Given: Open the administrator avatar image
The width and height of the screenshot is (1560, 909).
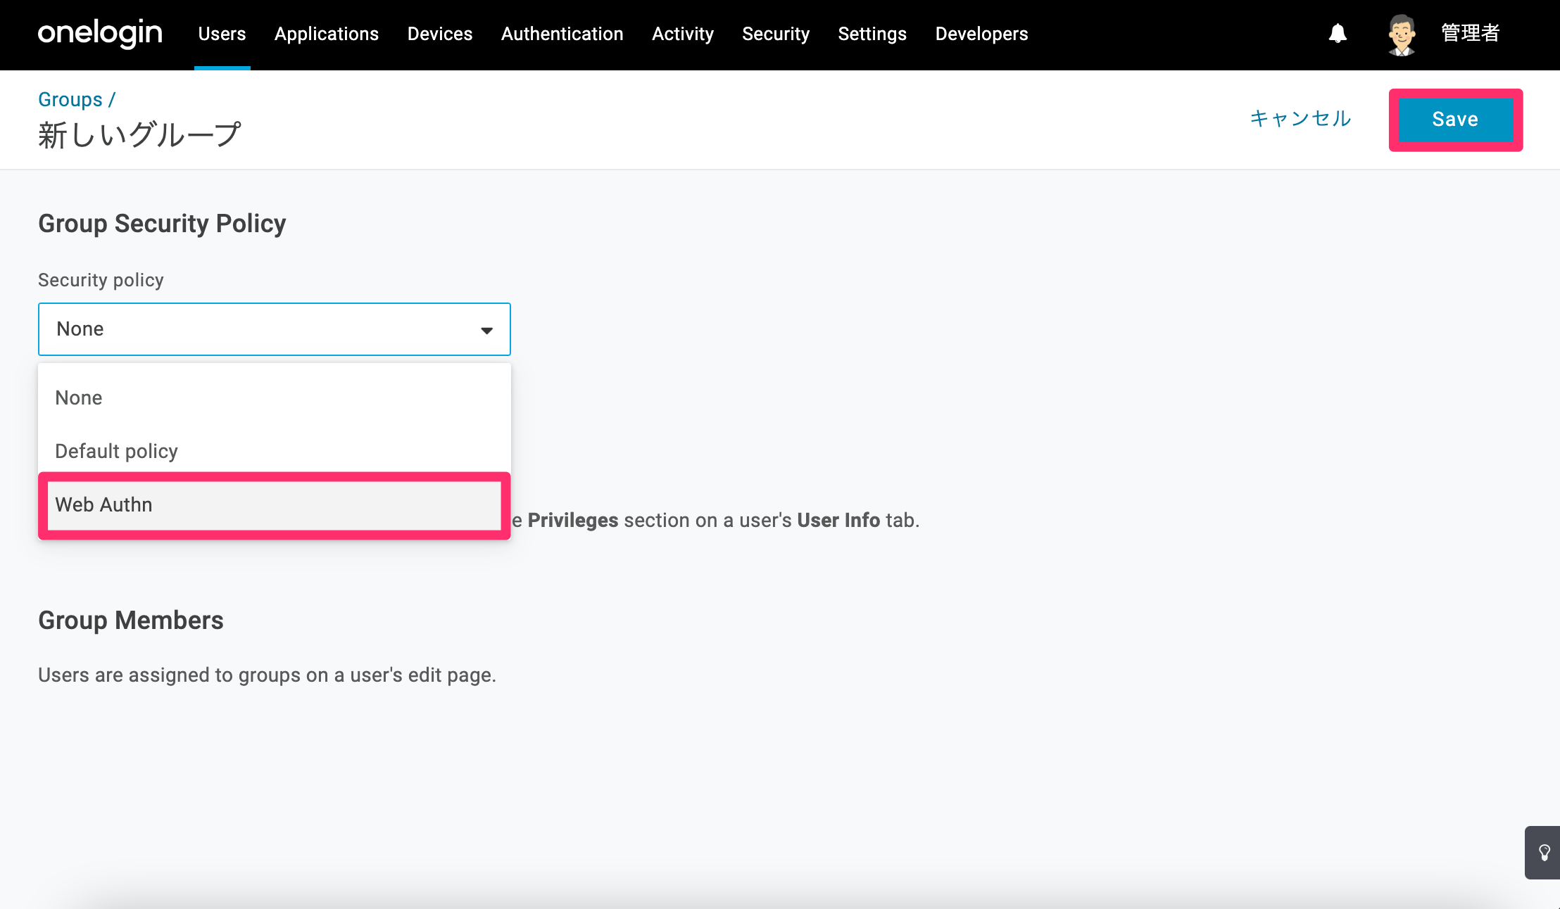Looking at the screenshot, I should (1402, 34).
